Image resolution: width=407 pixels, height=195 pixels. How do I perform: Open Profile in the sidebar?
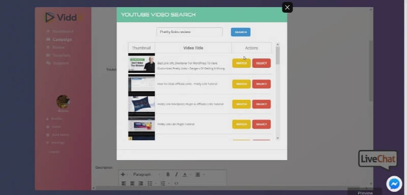(56, 119)
